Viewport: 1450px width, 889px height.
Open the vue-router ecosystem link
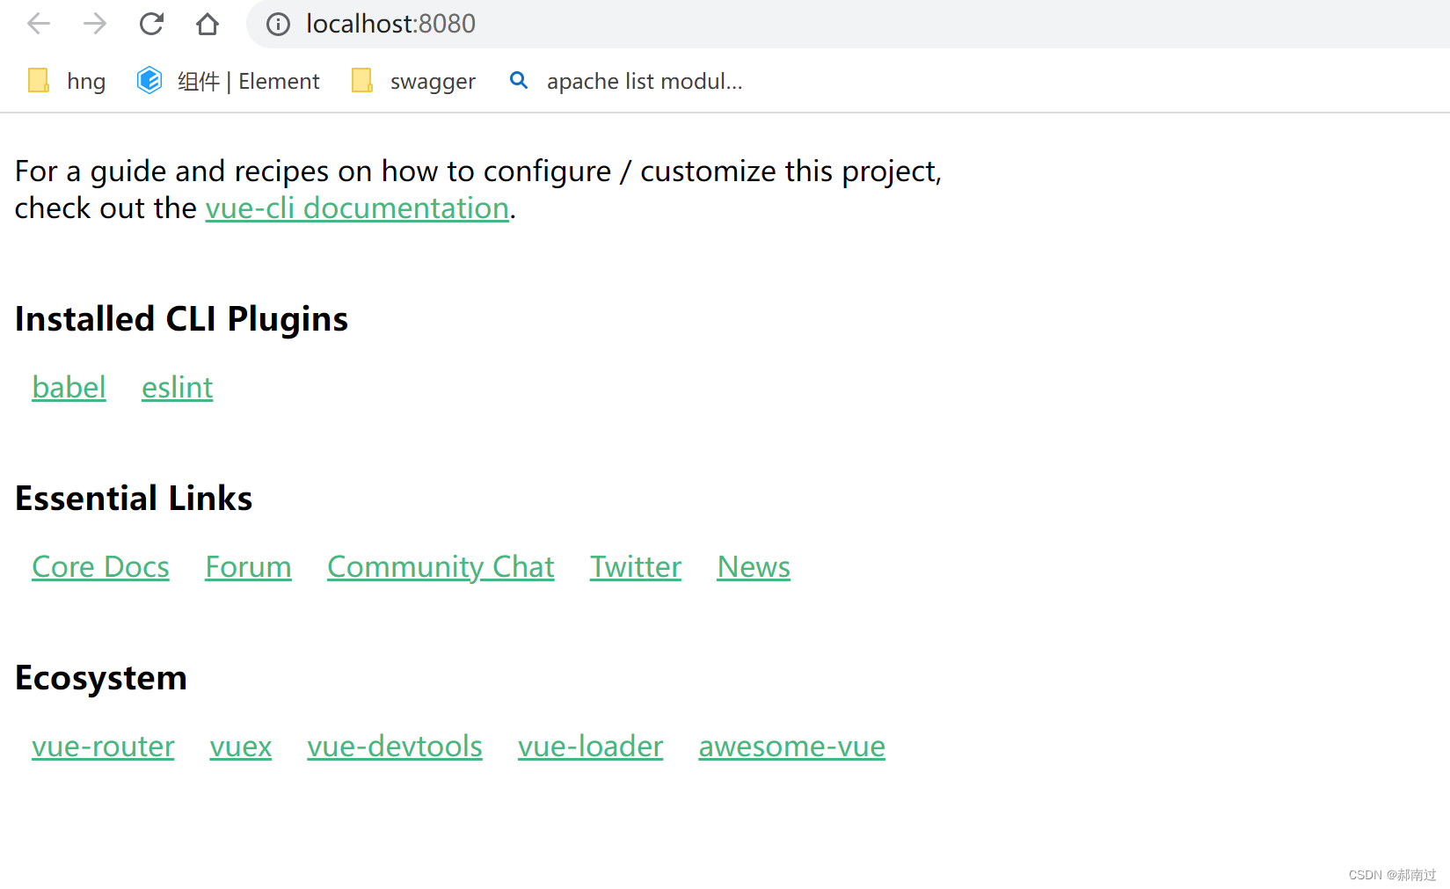[103, 747]
